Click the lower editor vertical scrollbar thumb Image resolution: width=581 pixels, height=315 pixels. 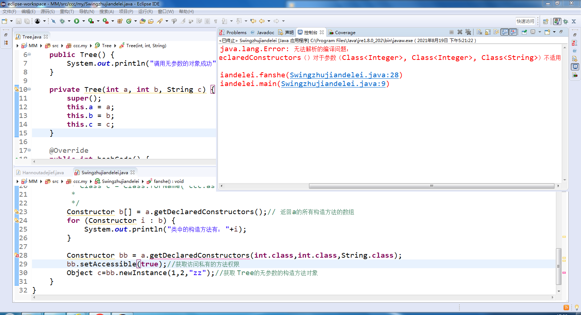pyautogui.click(x=559, y=267)
